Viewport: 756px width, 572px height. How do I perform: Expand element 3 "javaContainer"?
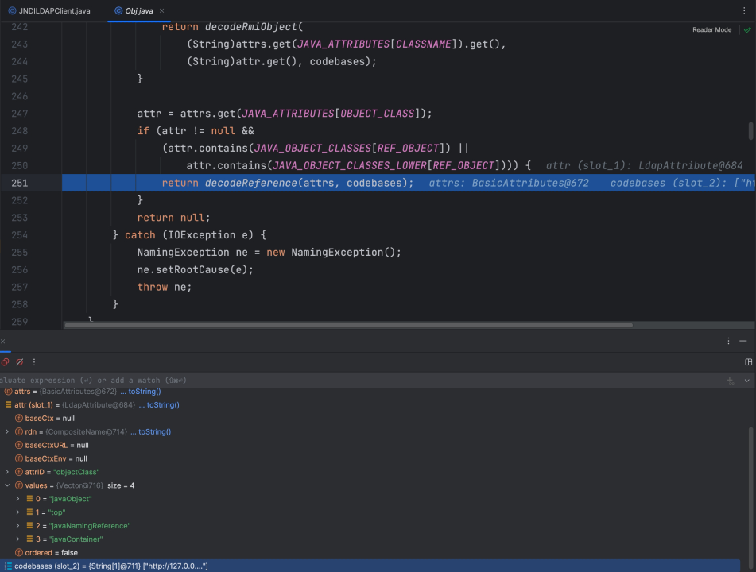click(17, 539)
